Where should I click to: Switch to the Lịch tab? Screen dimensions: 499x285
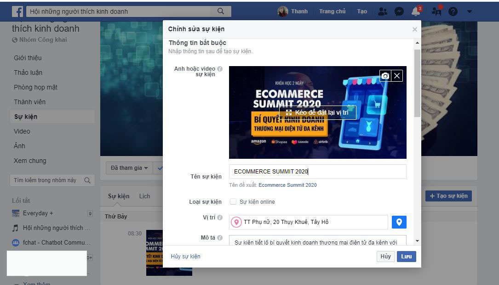pyautogui.click(x=144, y=196)
